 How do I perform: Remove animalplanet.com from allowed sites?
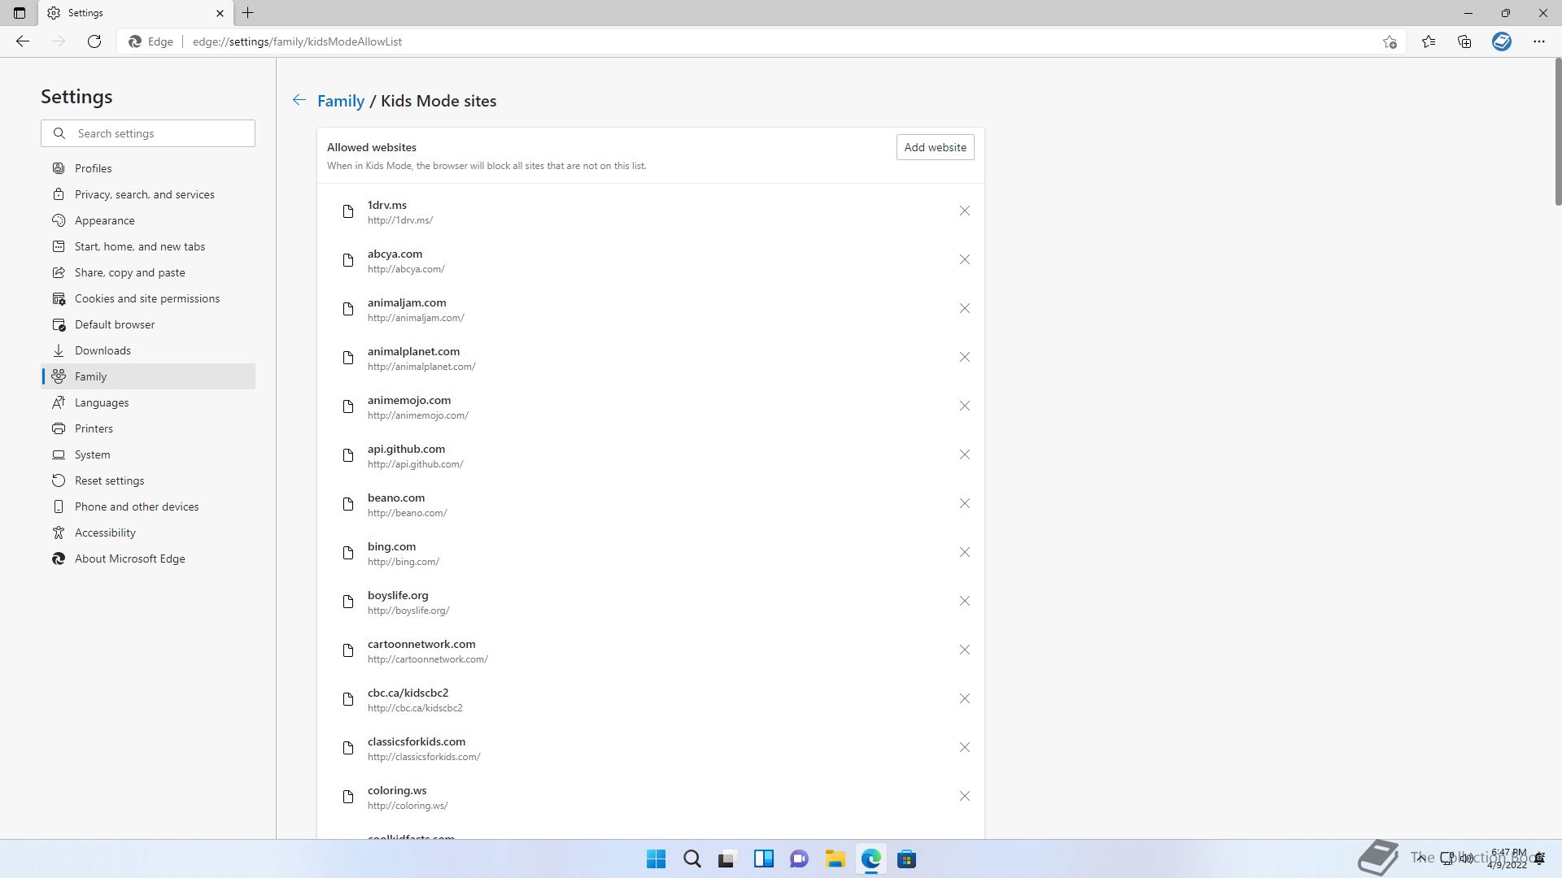[964, 358]
